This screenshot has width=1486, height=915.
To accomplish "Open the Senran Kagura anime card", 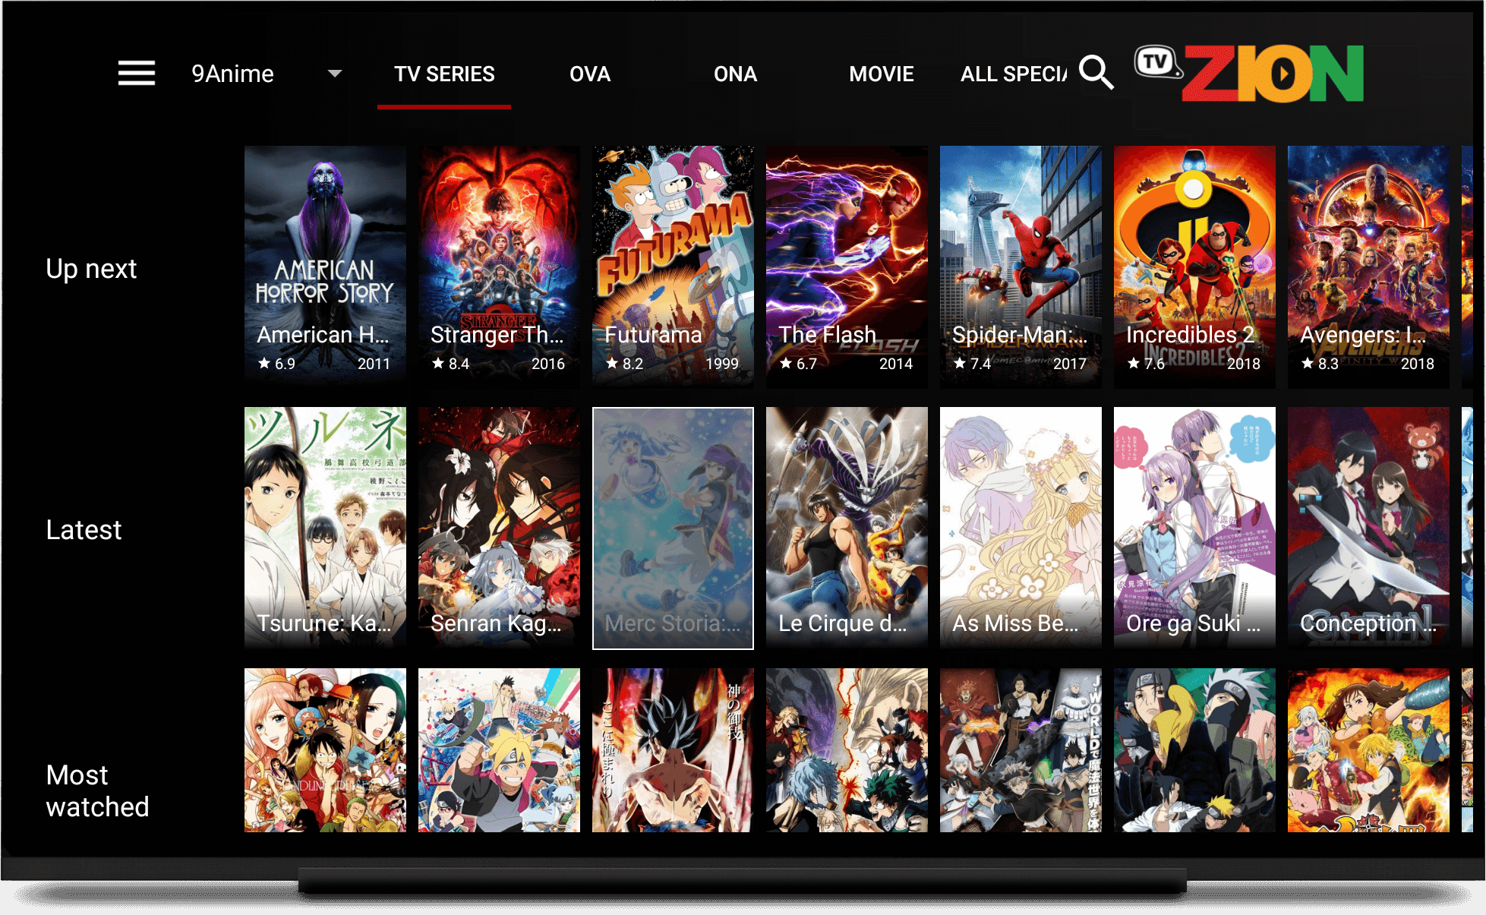I will pyautogui.click(x=499, y=528).
